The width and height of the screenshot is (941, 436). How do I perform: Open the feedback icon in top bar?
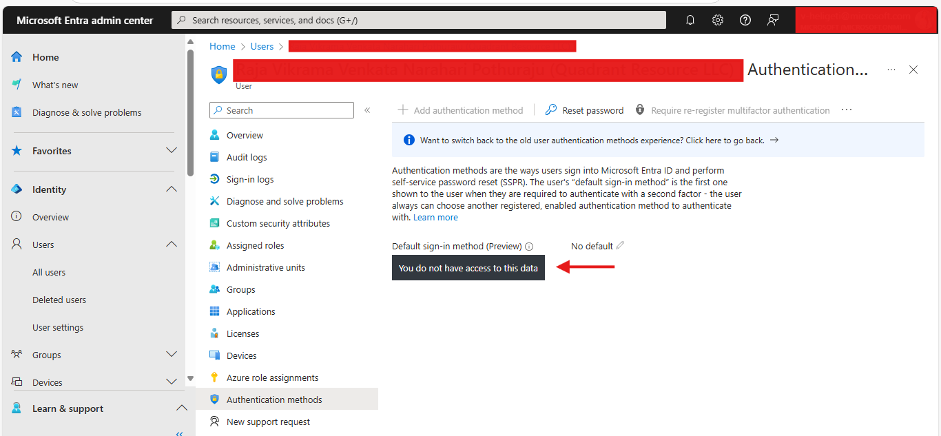772,20
